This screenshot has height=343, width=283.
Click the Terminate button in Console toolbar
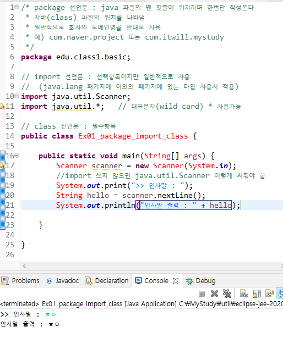coord(202,294)
